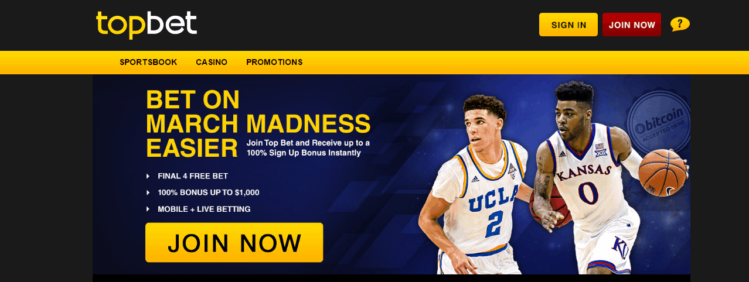
Task: Click the Bet On March Madness Easier headline
Action: [x=258, y=124]
